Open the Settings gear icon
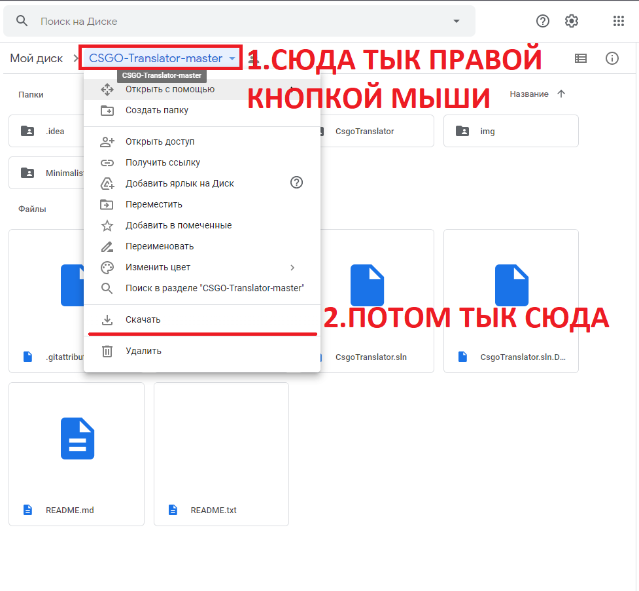The image size is (639, 591). [x=572, y=21]
